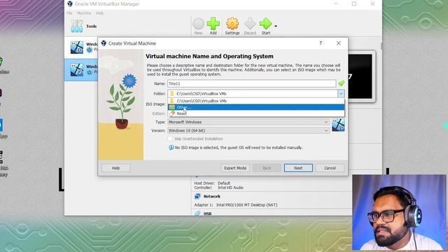Image resolution: width=448 pixels, height=252 pixels.
Task: Open the Help menu in VirtualBox Manager
Action: click(x=99, y=13)
